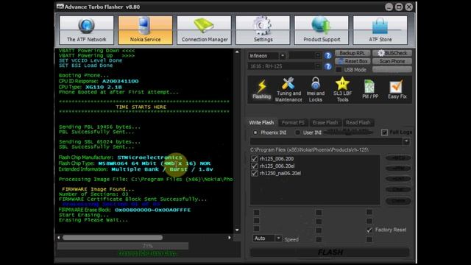This screenshot has height=265, width=471.
Task: Click the log horizontal scrollbar thumb
Action: [x=113, y=238]
